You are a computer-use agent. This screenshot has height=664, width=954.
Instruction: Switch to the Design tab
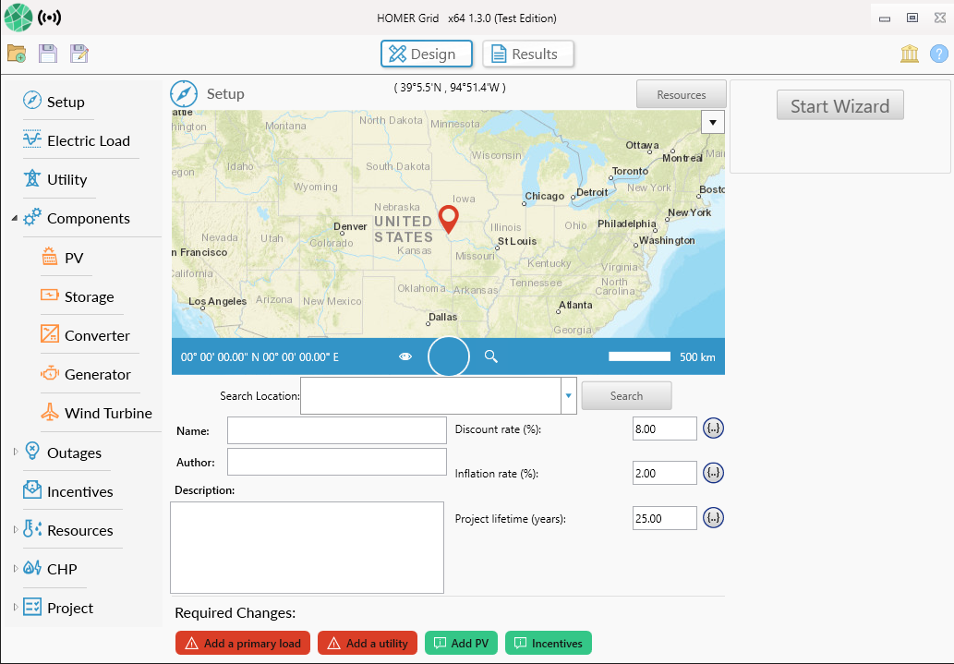pos(427,54)
